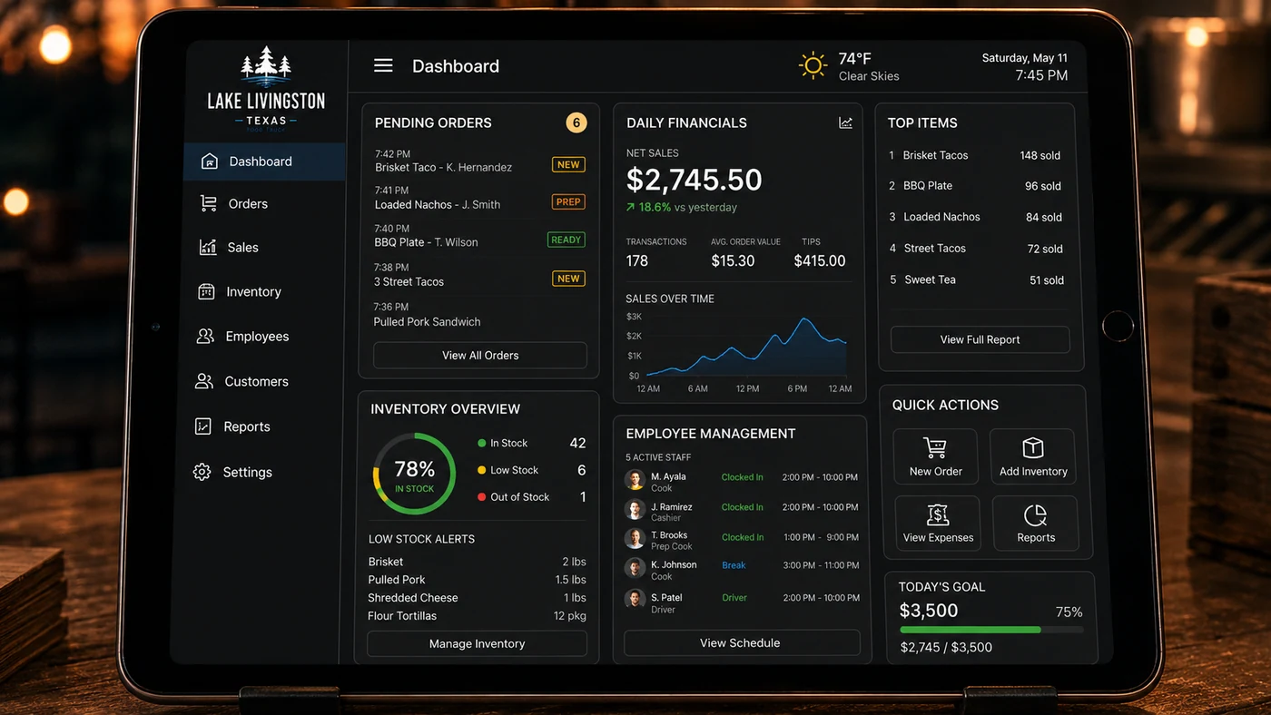Click the Manage Inventory button
Viewport: 1271px width, 715px height.
point(477,643)
